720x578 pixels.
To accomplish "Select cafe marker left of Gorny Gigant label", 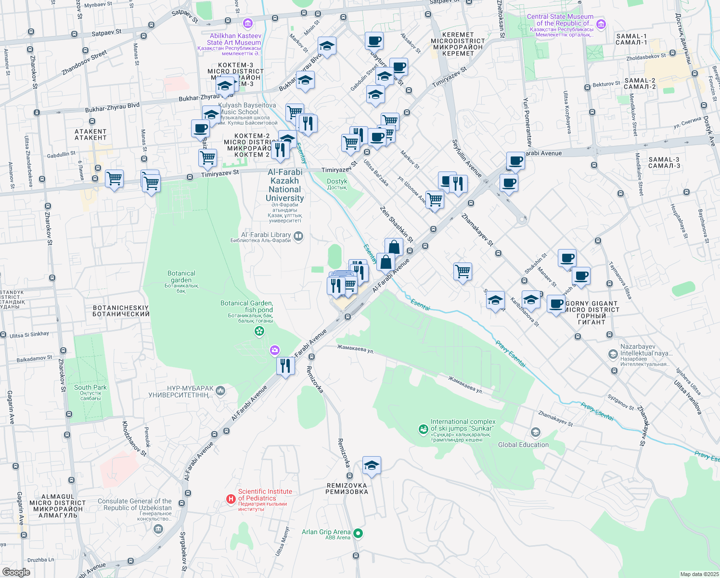I will tap(556, 305).
